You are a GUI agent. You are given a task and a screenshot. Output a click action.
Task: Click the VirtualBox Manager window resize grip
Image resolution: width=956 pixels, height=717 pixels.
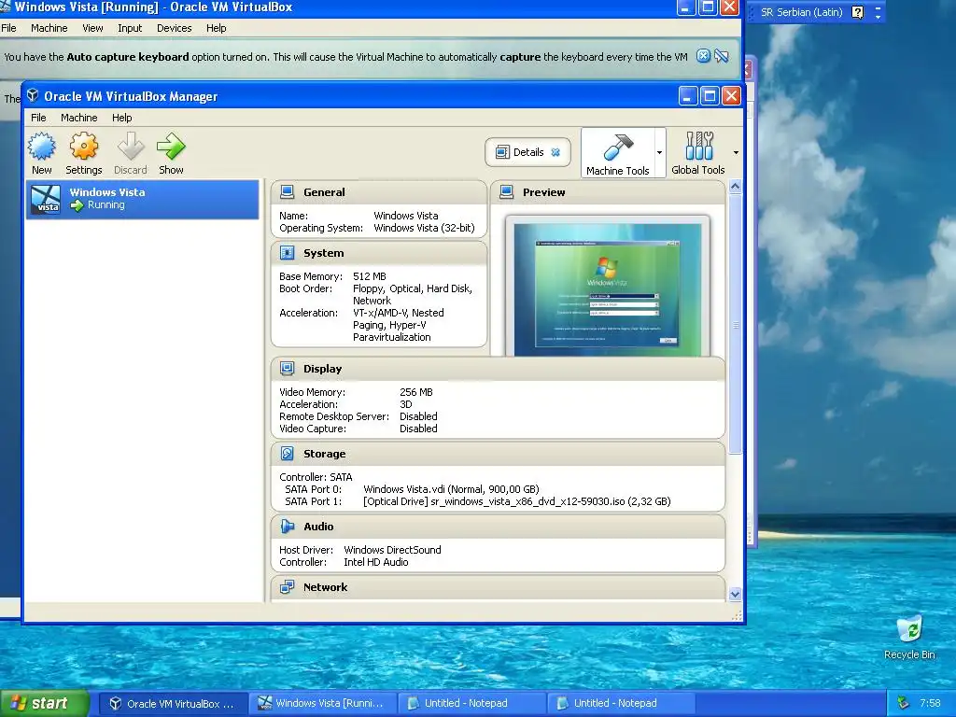click(737, 616)
